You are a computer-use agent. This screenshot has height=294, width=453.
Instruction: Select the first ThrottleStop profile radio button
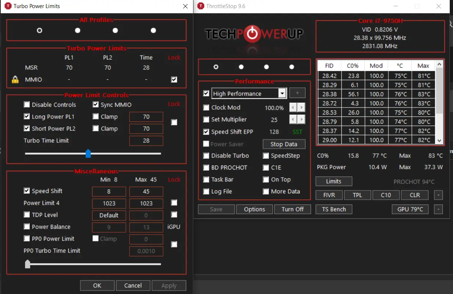216,67
